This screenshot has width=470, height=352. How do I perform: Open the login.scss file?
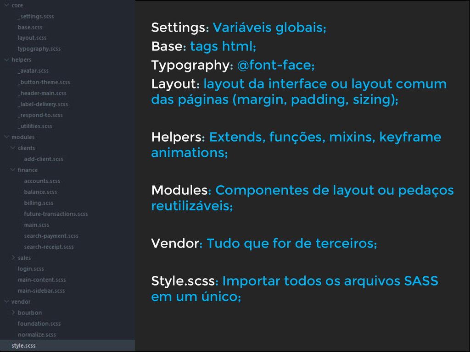click(x=31, y=269)
